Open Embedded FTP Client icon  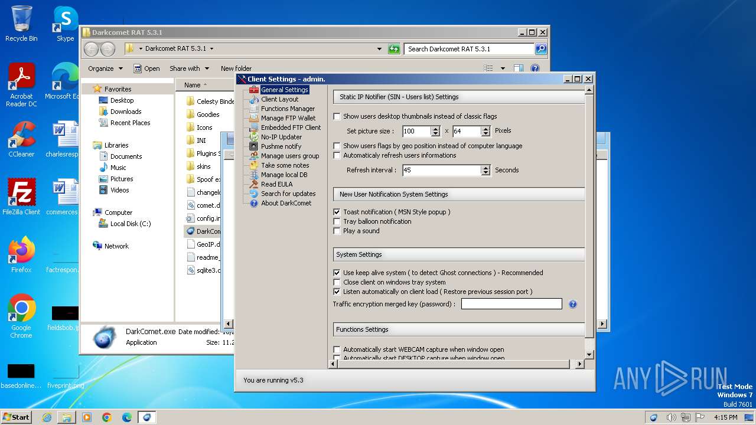pos(254,127)
